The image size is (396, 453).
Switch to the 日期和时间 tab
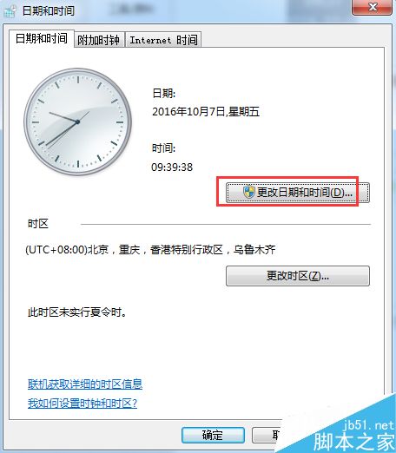tap(42, 38)
